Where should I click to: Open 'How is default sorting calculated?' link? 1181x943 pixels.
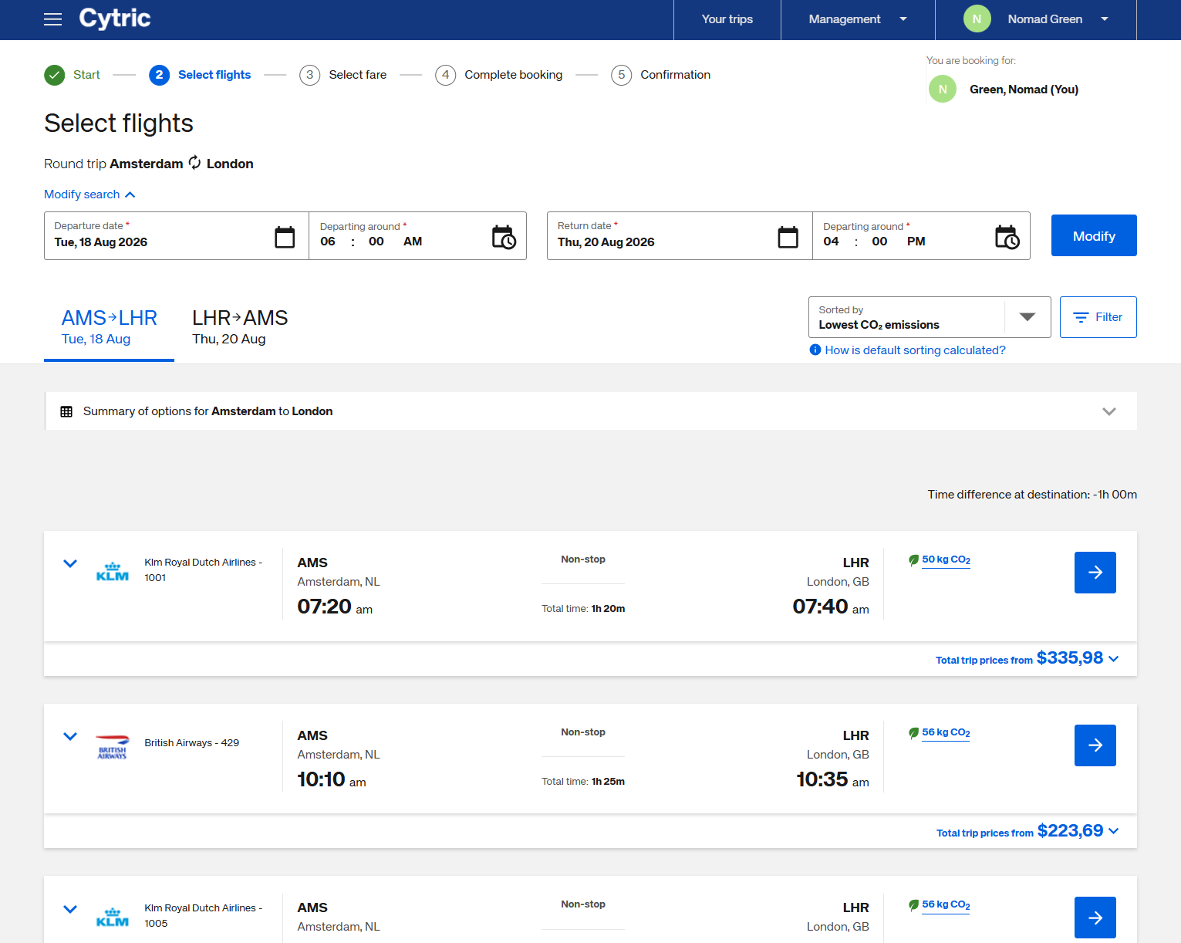(x=916, y=350)
